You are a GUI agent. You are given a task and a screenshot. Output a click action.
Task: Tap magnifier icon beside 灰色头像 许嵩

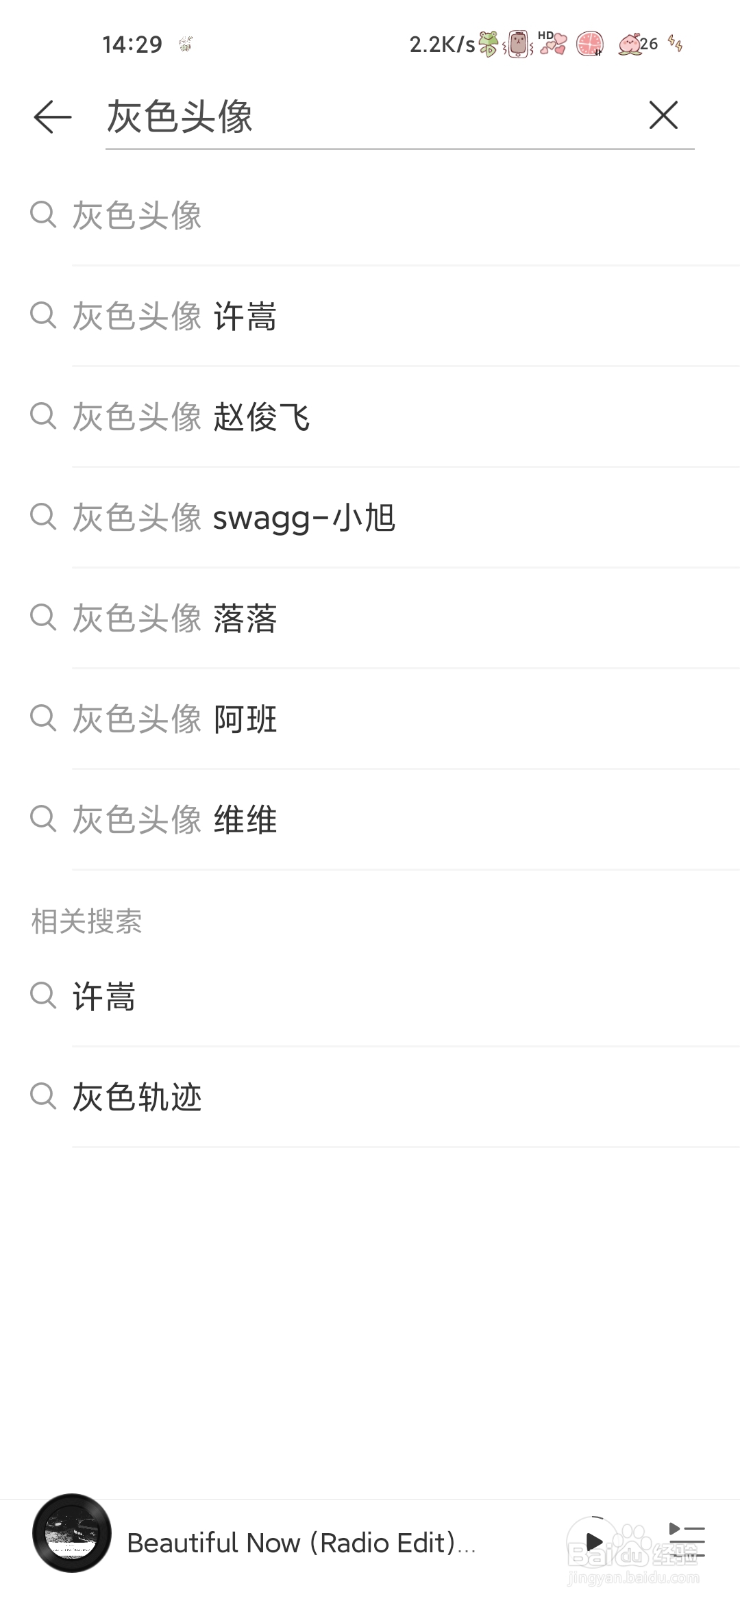[x=43, y=315]
